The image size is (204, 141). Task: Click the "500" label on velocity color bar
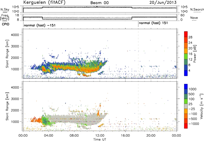click(192, 94)
